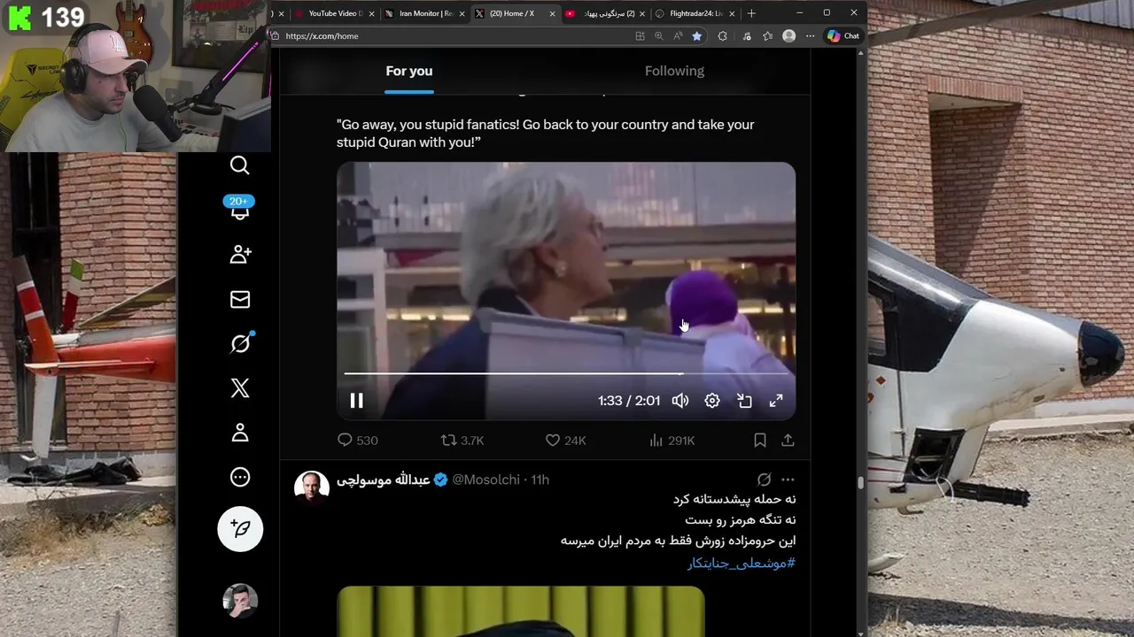Mute the video volume speaker

680,401
